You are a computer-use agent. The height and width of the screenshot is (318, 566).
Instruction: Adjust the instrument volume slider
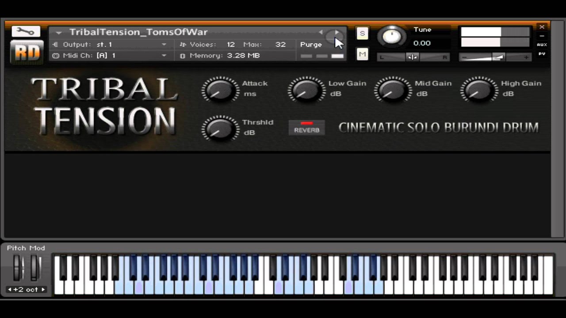pyautogui.click(x=495, y=57)
